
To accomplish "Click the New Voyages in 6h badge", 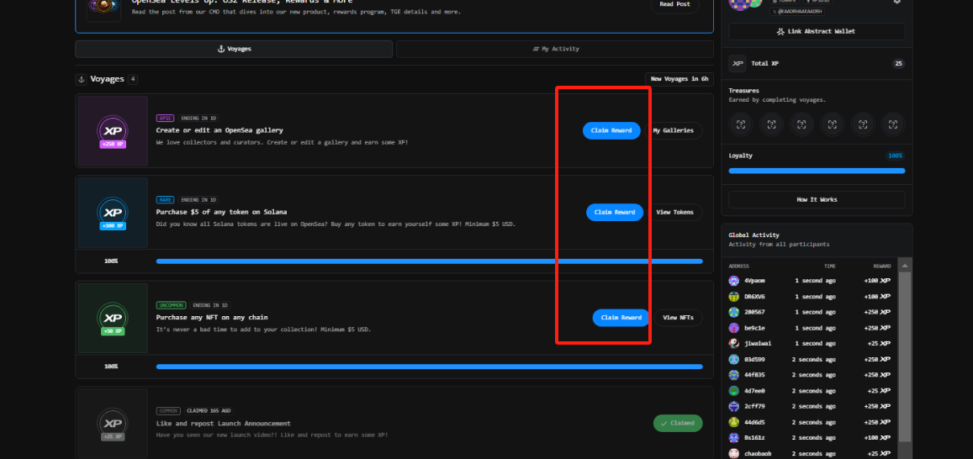I will click(680, 79).
